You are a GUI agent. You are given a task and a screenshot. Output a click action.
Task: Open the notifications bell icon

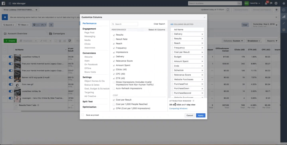click(x=266, y=3)
